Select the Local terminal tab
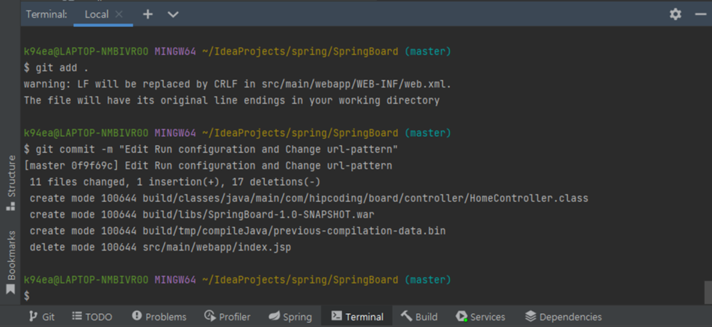The width and height of the screenshot is (712, 327). [x=97, y=14]
